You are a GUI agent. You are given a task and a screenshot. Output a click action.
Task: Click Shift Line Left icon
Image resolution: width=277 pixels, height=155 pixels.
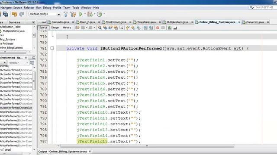[145, 28]
